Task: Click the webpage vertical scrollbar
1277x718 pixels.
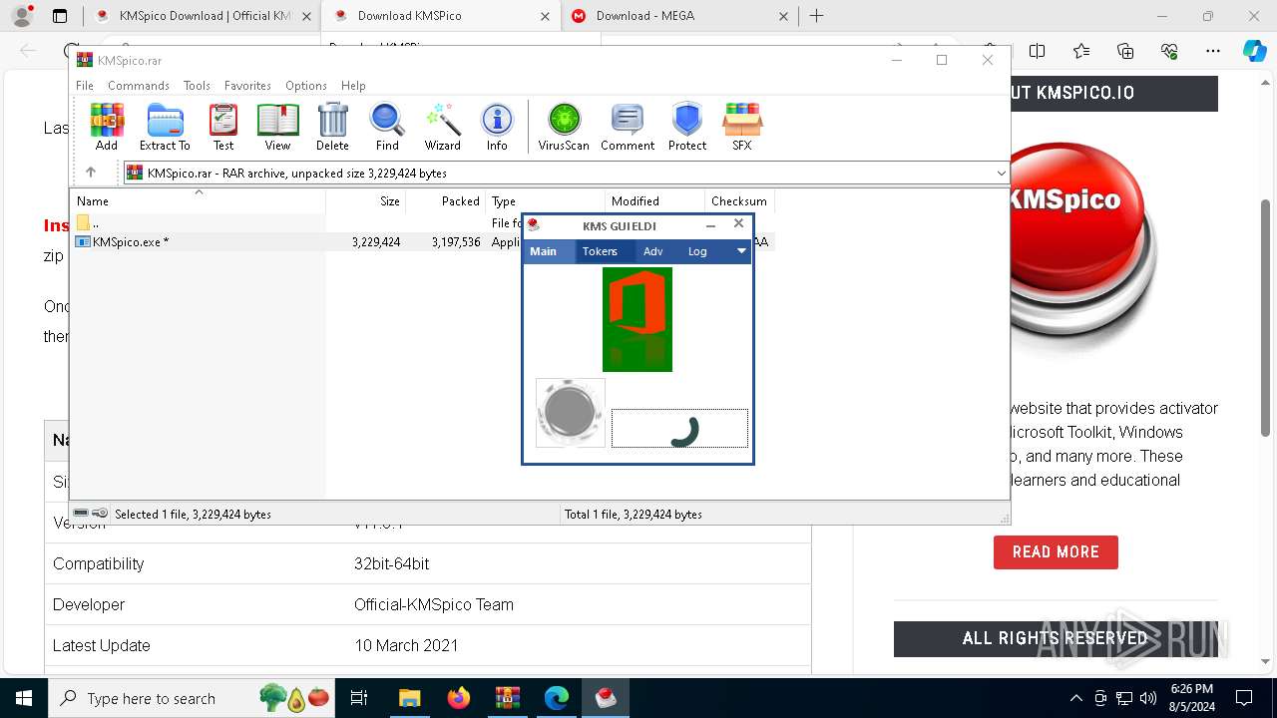Action: tap(1266, 317)
